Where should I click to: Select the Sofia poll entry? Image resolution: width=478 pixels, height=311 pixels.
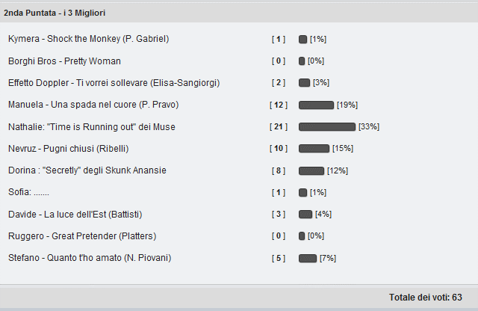(28, 192)
